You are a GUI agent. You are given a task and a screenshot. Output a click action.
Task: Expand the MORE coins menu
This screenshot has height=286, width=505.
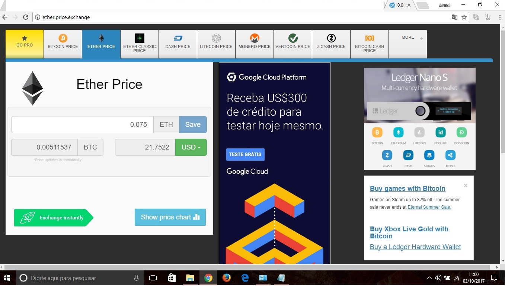[x=408, y=44]
